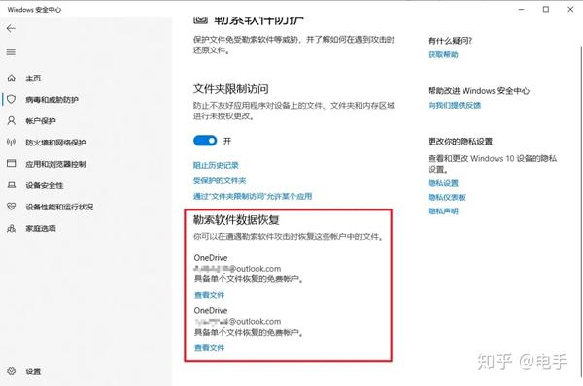
Task: Open 设置 at sidebar bottom
Action: 33,371
